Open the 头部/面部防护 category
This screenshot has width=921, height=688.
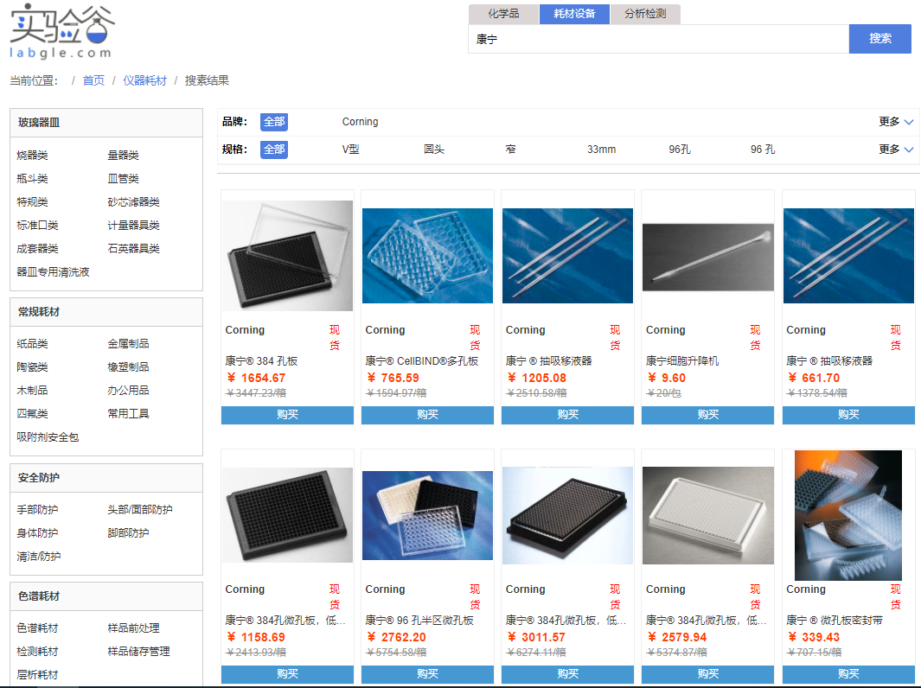coord(140,510)
